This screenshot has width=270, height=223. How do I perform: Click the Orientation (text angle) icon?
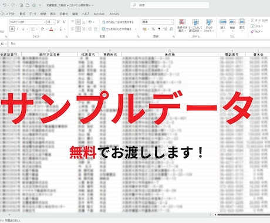(90, 22)
